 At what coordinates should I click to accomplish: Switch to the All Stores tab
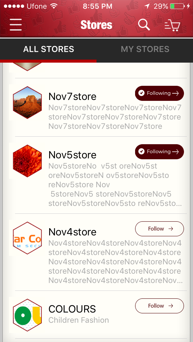point(49,49)
